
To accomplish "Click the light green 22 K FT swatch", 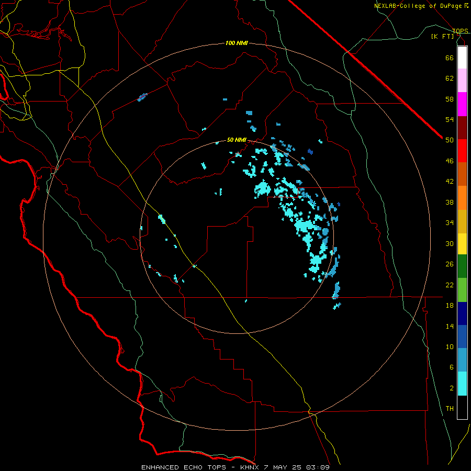I will 462,290.
